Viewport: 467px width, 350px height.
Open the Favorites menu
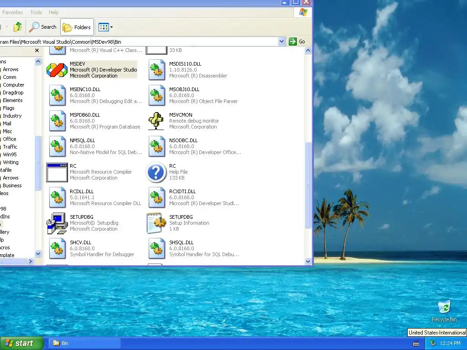point(12,12)
